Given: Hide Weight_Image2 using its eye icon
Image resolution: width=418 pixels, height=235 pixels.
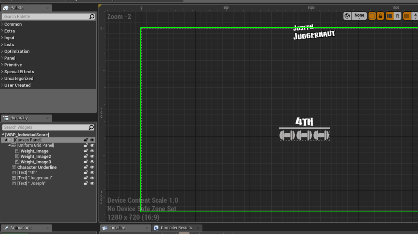Looking at the screenshot, I should point(92,156).
